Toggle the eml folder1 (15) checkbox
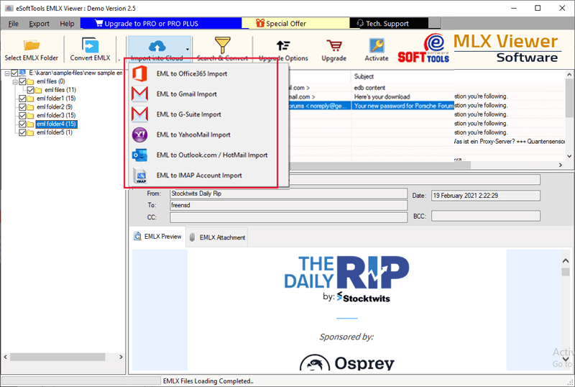The image size is (575, 387). 22,99
